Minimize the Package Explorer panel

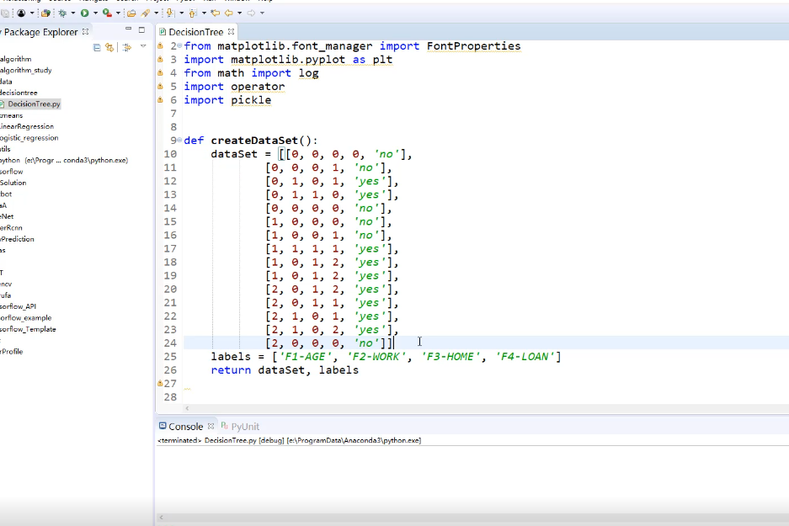pyautogui.click(x=129, y=30)
